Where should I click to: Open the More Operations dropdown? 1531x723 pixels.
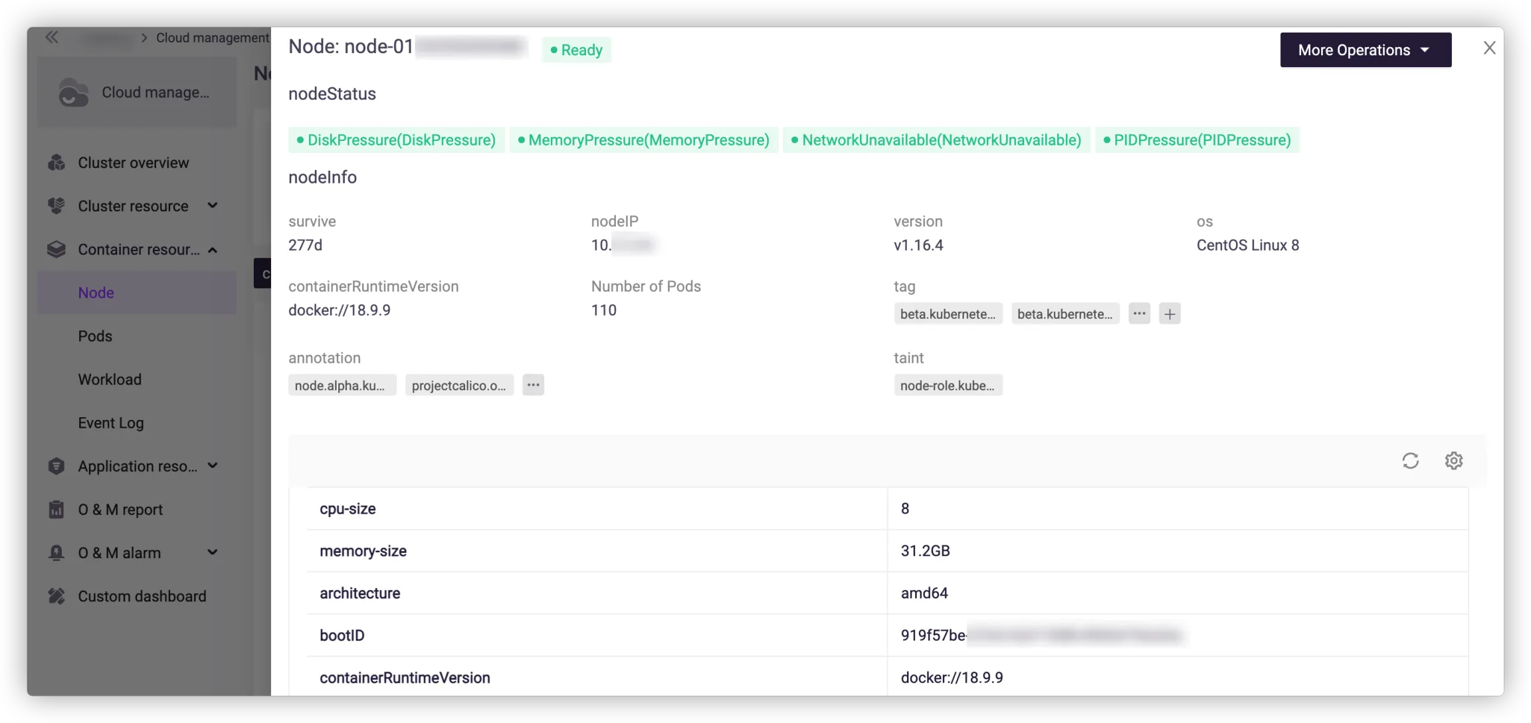[x=1365, y=50]
